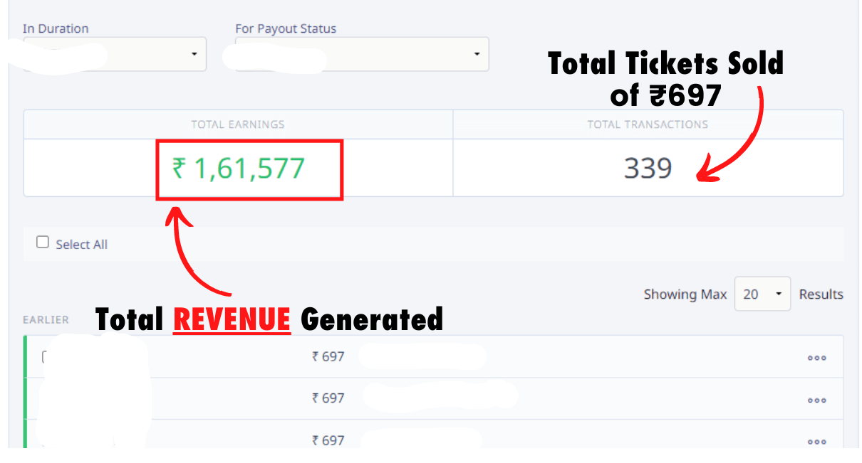Toggle the first transaction row checkbox

[x=45, y=357]
